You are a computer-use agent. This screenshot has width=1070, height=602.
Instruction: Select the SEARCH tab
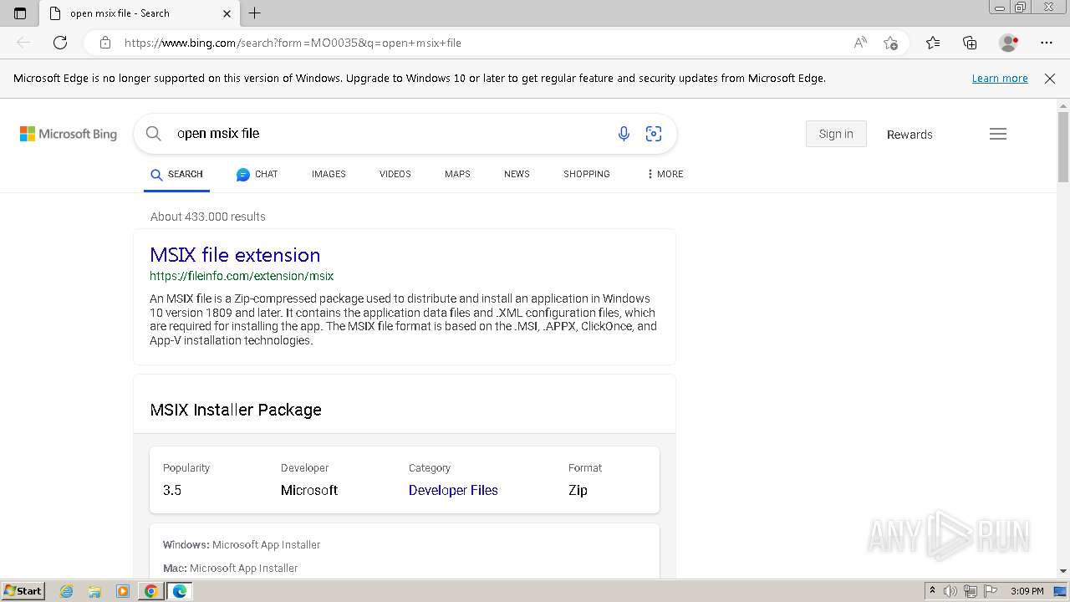[x=176, y=174]
